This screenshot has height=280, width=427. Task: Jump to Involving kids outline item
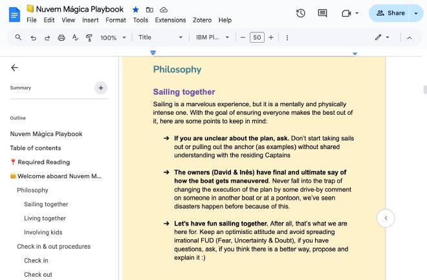click(43, 232)
